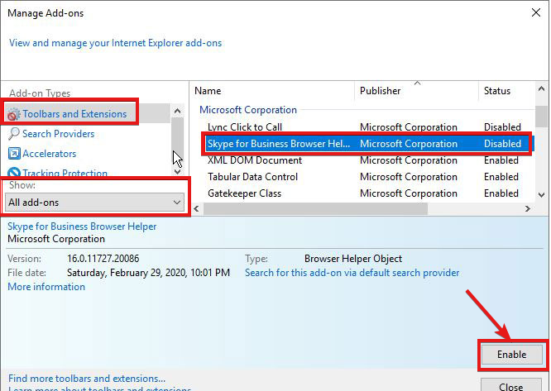Click add-ons list vertical scroll down arrow
Viewport: 551px width, 391px height.
click(x=542, y=194)
